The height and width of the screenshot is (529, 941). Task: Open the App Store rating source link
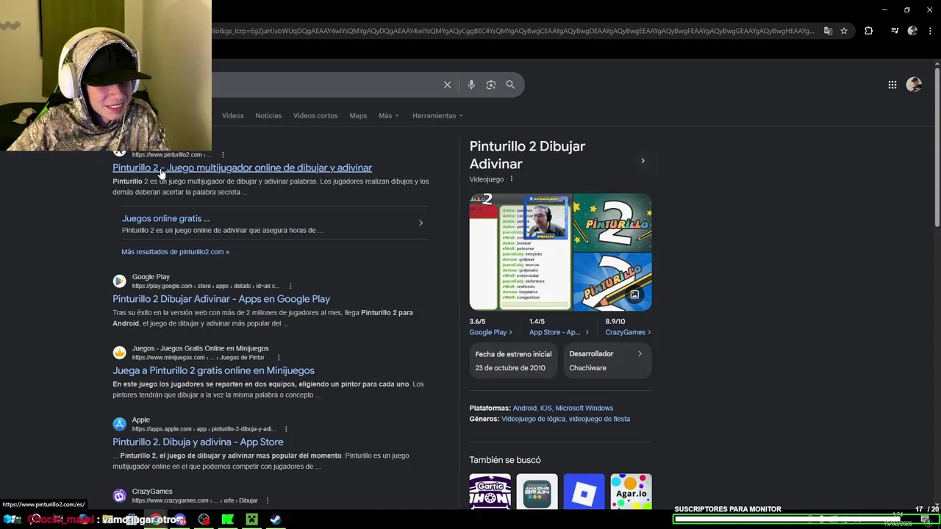pyautogui.click(x=559, y=332)
